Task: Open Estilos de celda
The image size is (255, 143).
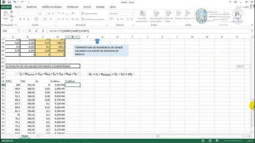Action: coord(168,17)
